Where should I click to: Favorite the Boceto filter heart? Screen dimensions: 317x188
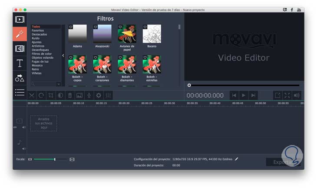145,27
